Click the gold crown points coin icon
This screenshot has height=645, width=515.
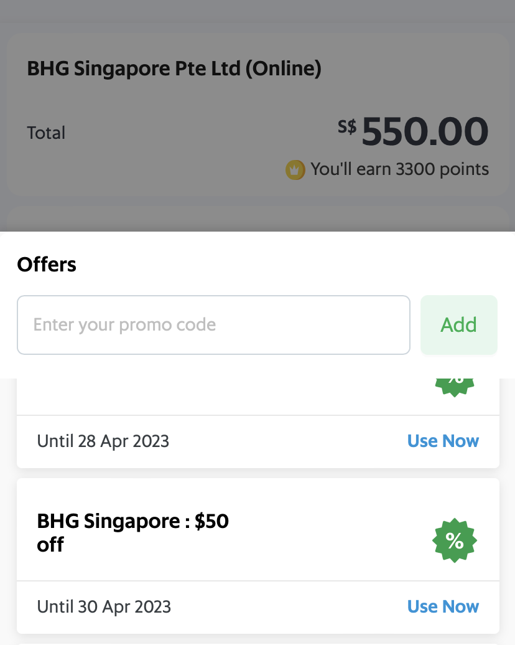tap(295, 169)
